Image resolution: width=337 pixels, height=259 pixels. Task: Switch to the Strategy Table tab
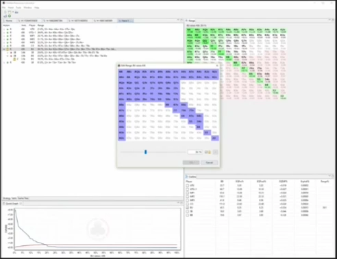click(10, 198)
